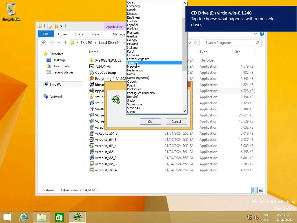The image size is (297, 223).
Task: Click the language list scroll-up arrow
Action: pyautogui.click(x=185, y=3)
